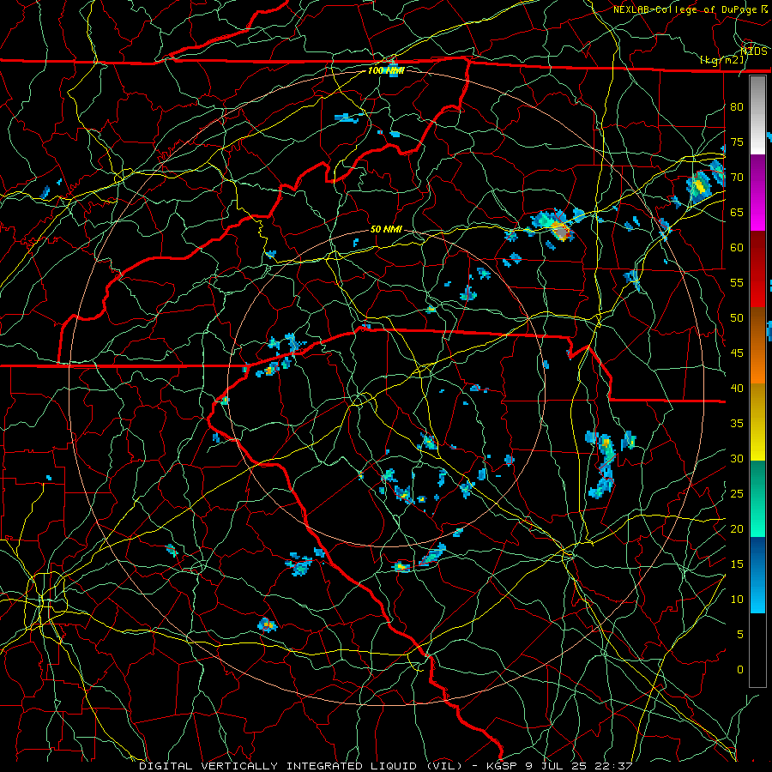Click the 15 value on the VIL scale
772x772 pixels.
pyautogui.click(x=737, y=564)
